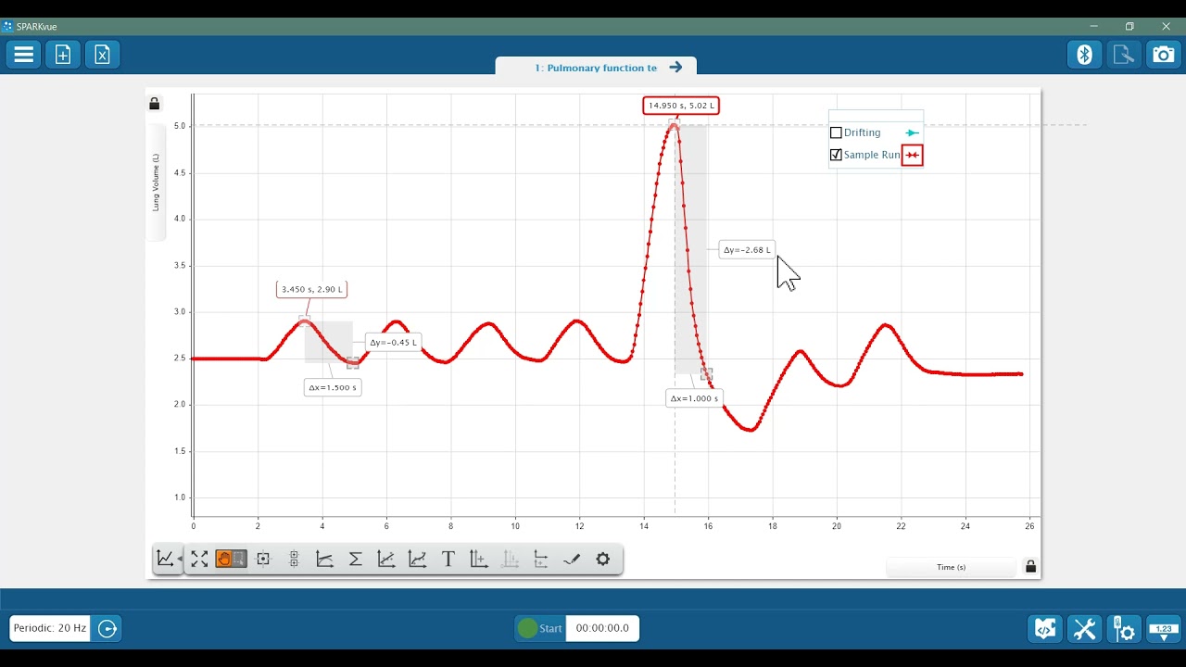Add a new plot area
Viewport: 1186px width, 667px height.
541,559
